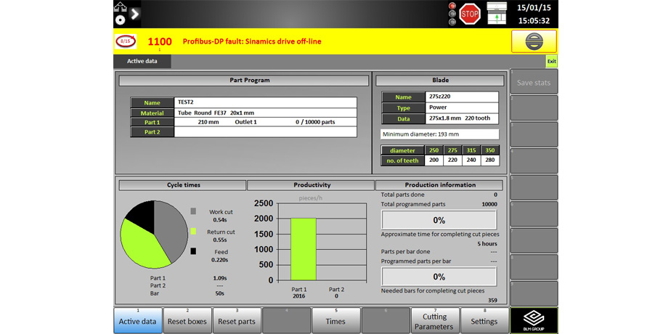
Task: Open the machine status icon near clock
Action: (496, 14)
